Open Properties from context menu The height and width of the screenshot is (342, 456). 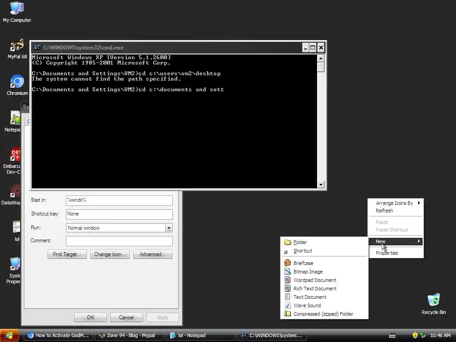pyautogui.click(x=396, y=253)
